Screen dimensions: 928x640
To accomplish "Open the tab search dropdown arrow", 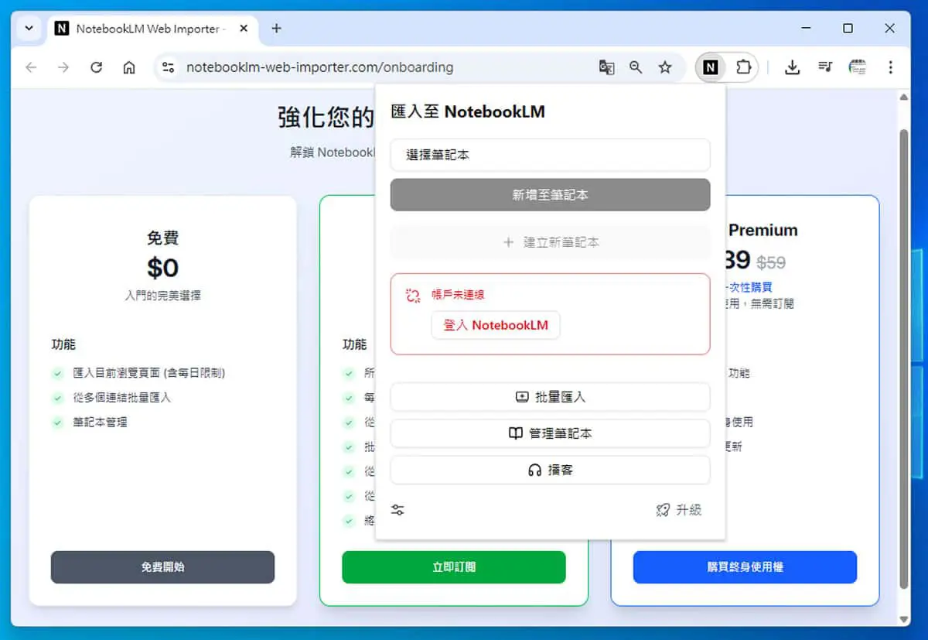I will [x=29, y=29].
